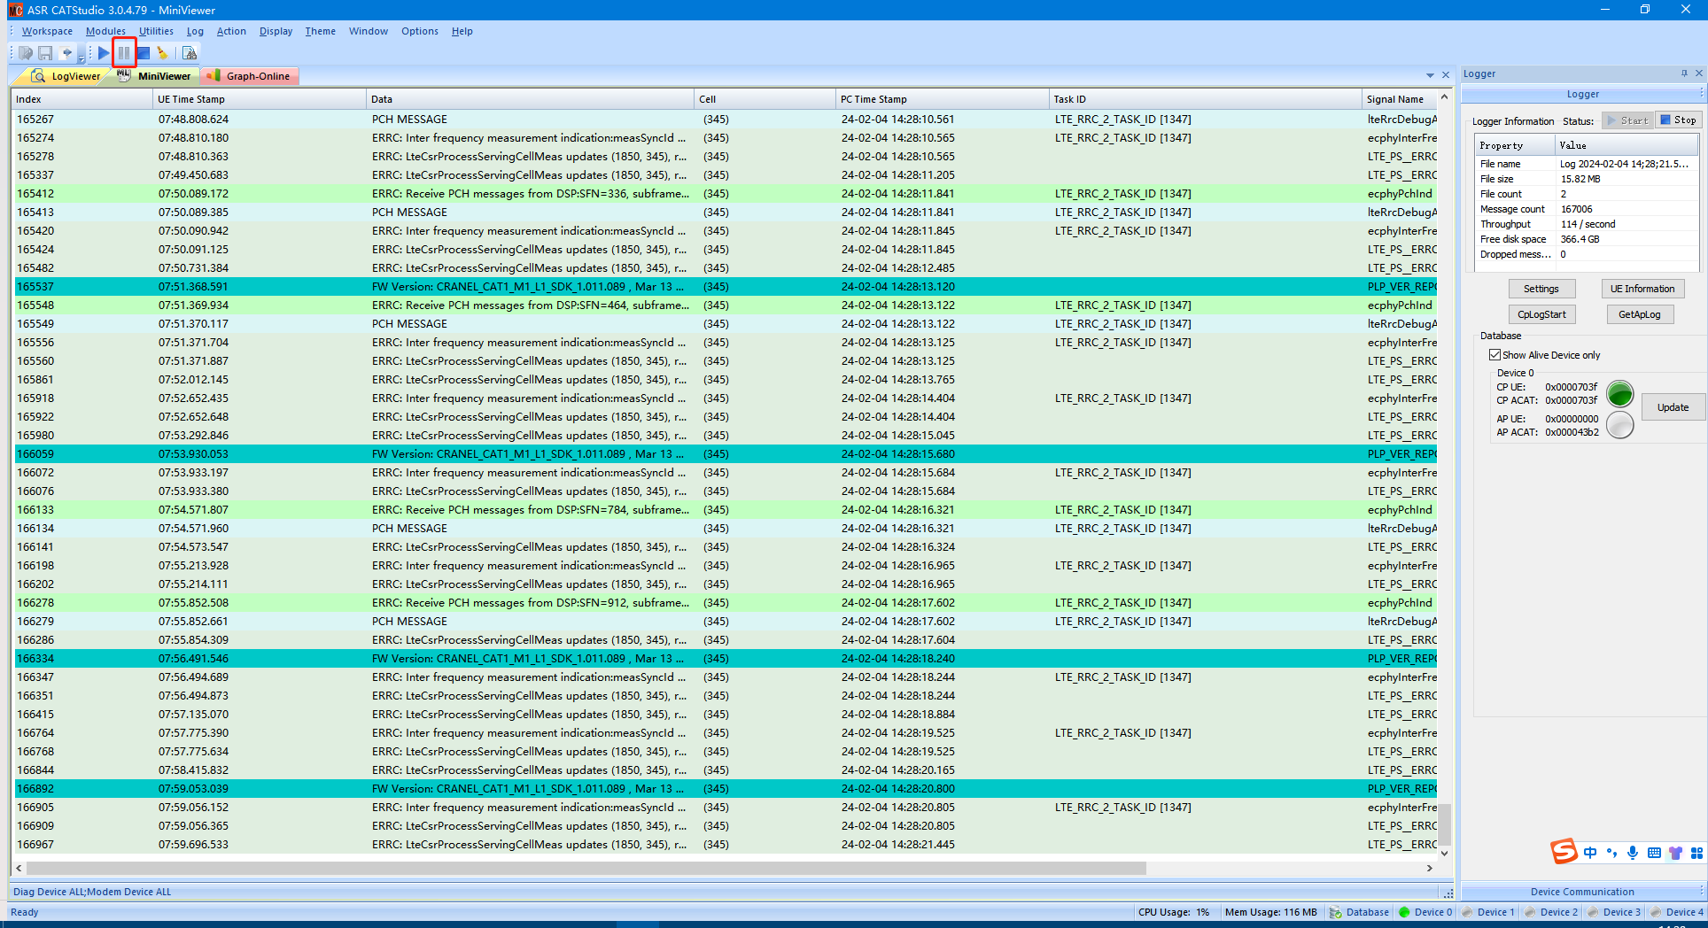Viewport: 1708px width, 928px height.
Task: Click the blue Play button in toolbar
Action: tap(104, 53)
